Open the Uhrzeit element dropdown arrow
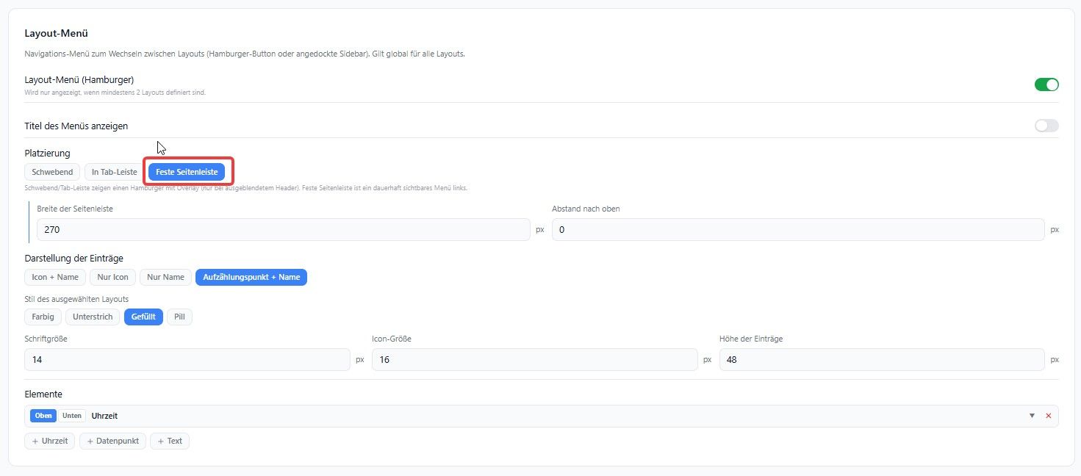1081x476 pixels. point(1032,416)
